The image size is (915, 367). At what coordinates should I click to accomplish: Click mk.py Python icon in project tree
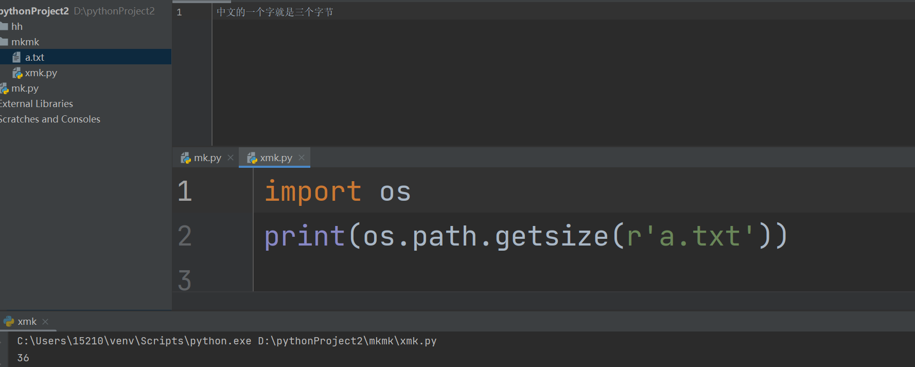(x=5, y=89)
